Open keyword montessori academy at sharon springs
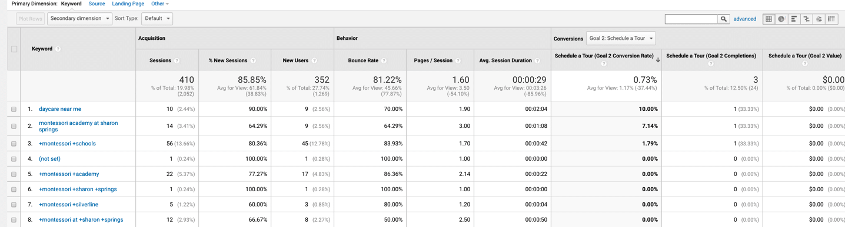Viewport: 845px width, 227px height. click(x=78, y=126)
